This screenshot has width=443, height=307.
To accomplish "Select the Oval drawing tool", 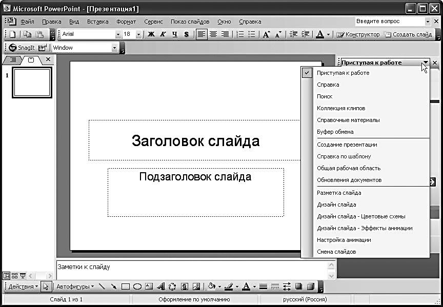I will click(137, 286).
